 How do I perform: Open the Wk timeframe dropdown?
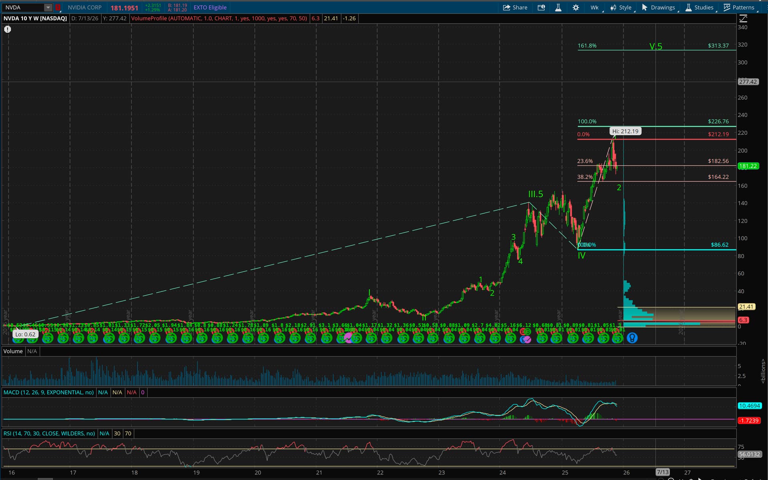pyautogui.click(x=595, y=7)
